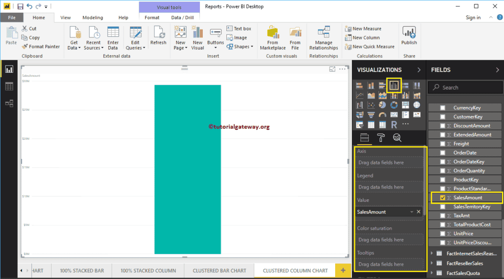
Task: Collapse the Fields pane
Action: [x=497, y=70]
